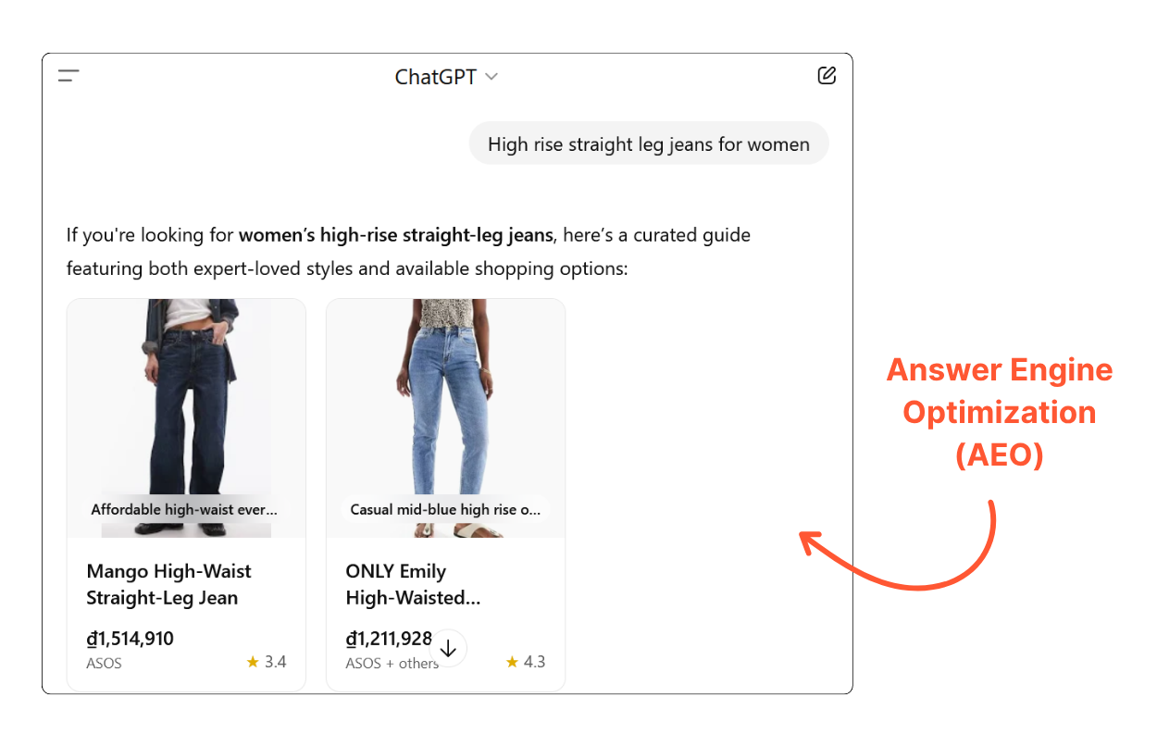Select ONLY Emily High-Waisted title

[413, 584]
